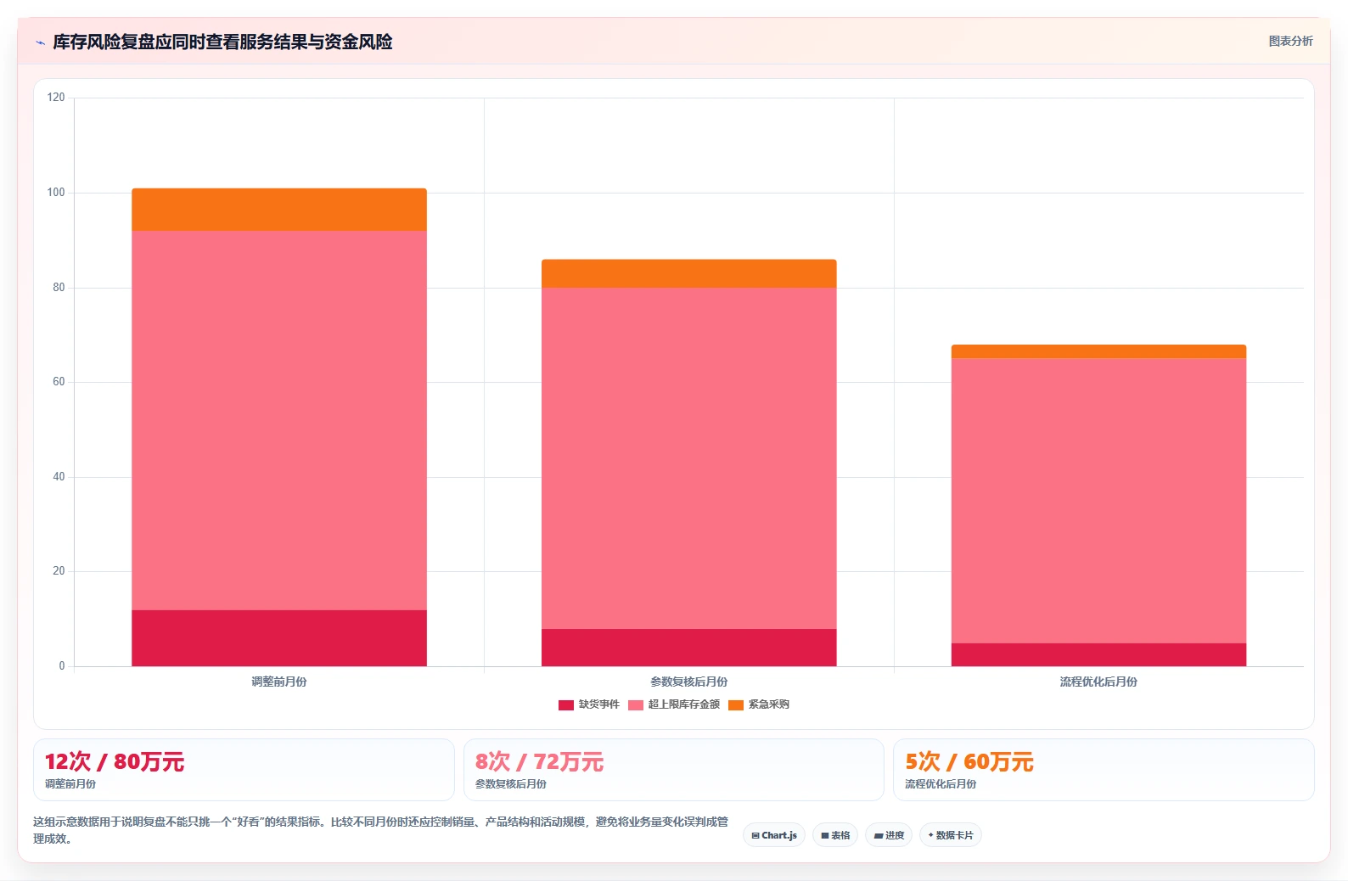This screenshot has height=881, width=1348.
Task: Click the 80 y-axis tick label
Action: (59, 288)
